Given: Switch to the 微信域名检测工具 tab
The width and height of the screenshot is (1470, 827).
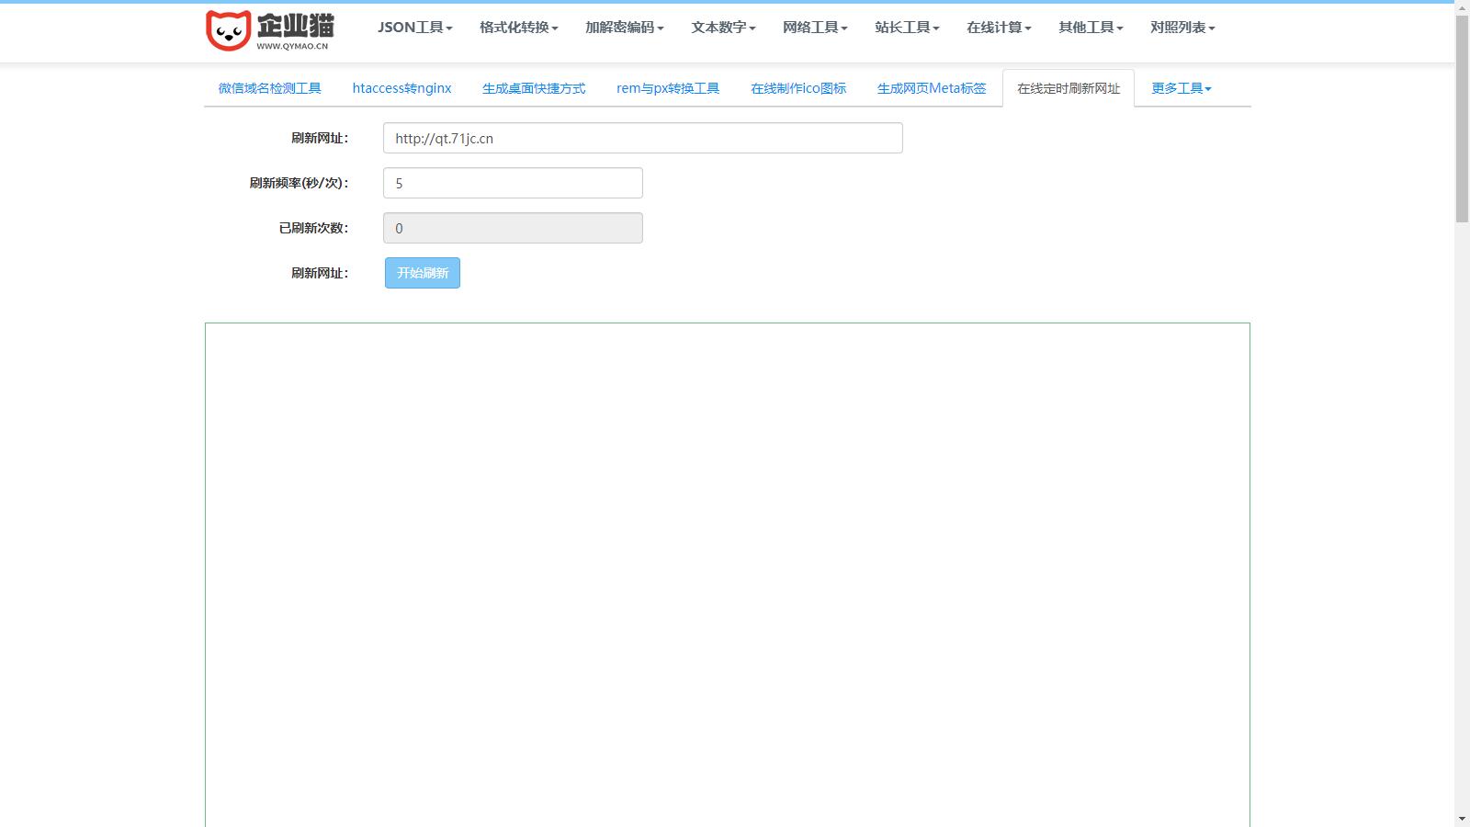Looking at the screenshot, I should point(269,88).
